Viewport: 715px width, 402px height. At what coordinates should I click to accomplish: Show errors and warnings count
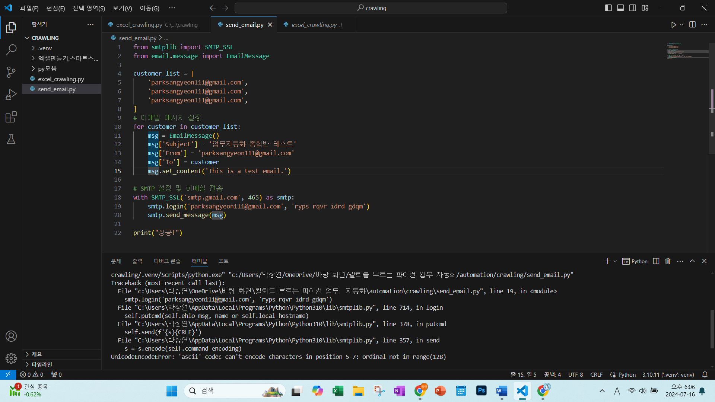click(32, 374)
